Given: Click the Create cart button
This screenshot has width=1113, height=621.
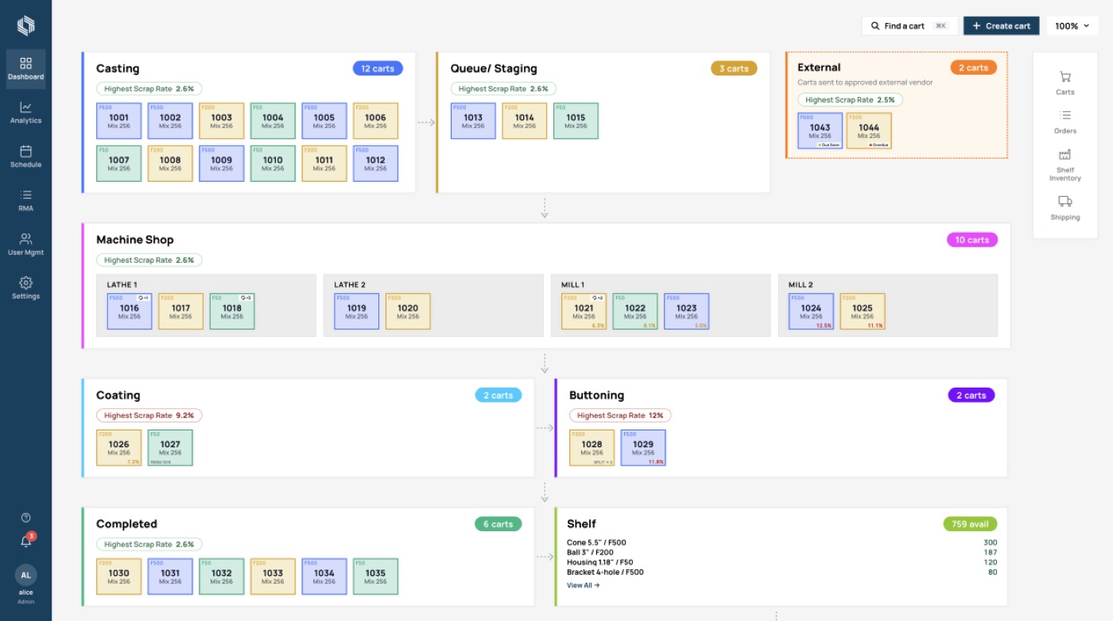Looking at the screenshot, I should click(1001, 26).
